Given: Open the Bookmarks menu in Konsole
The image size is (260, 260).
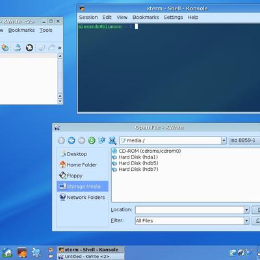Looking at the screenshot, I should 146,18.
